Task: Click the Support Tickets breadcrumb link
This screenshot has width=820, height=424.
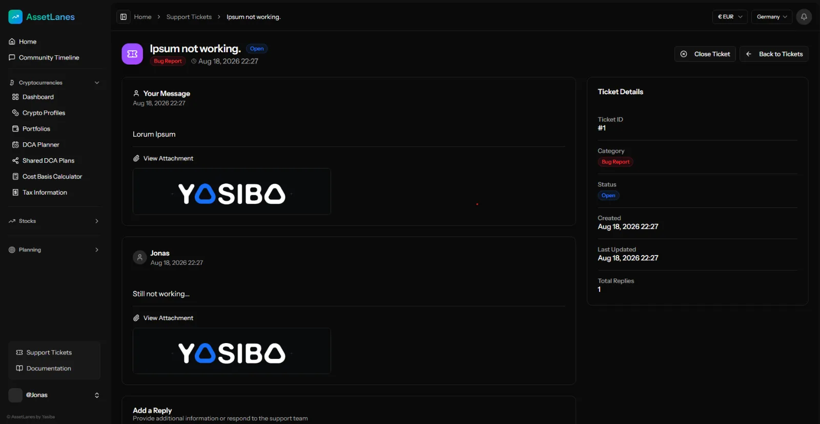Action: pos(189,17)
